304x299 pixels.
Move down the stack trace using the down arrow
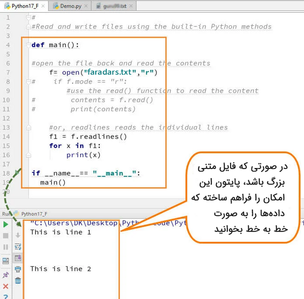point(18,235)
